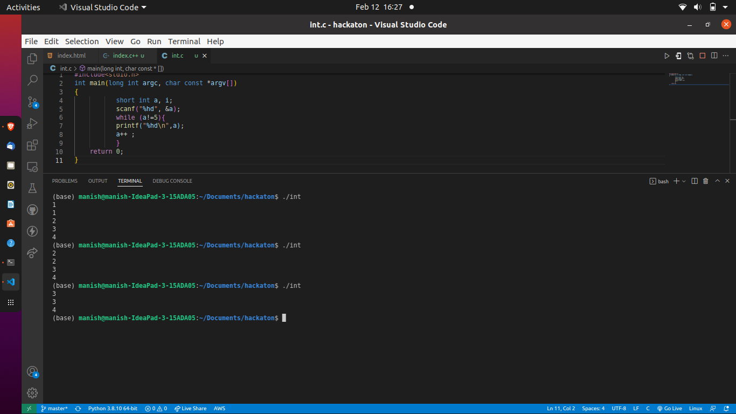Open the Terminal menu
736x414 pixels.
coord(184,41)
